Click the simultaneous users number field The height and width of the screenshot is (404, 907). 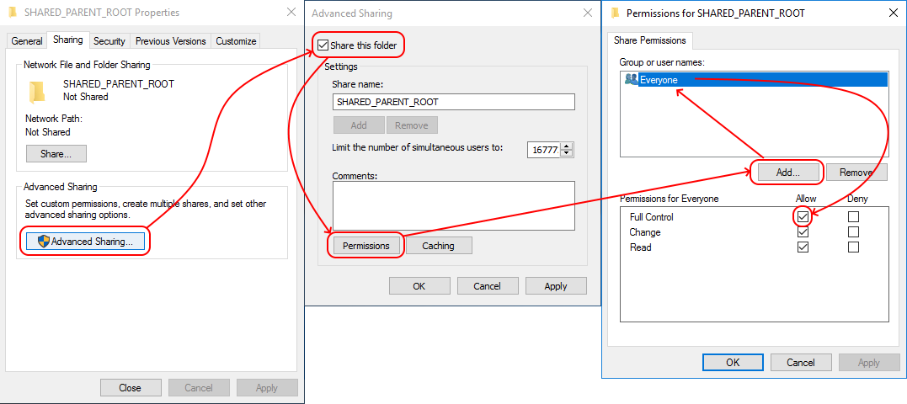click(545, 150)
